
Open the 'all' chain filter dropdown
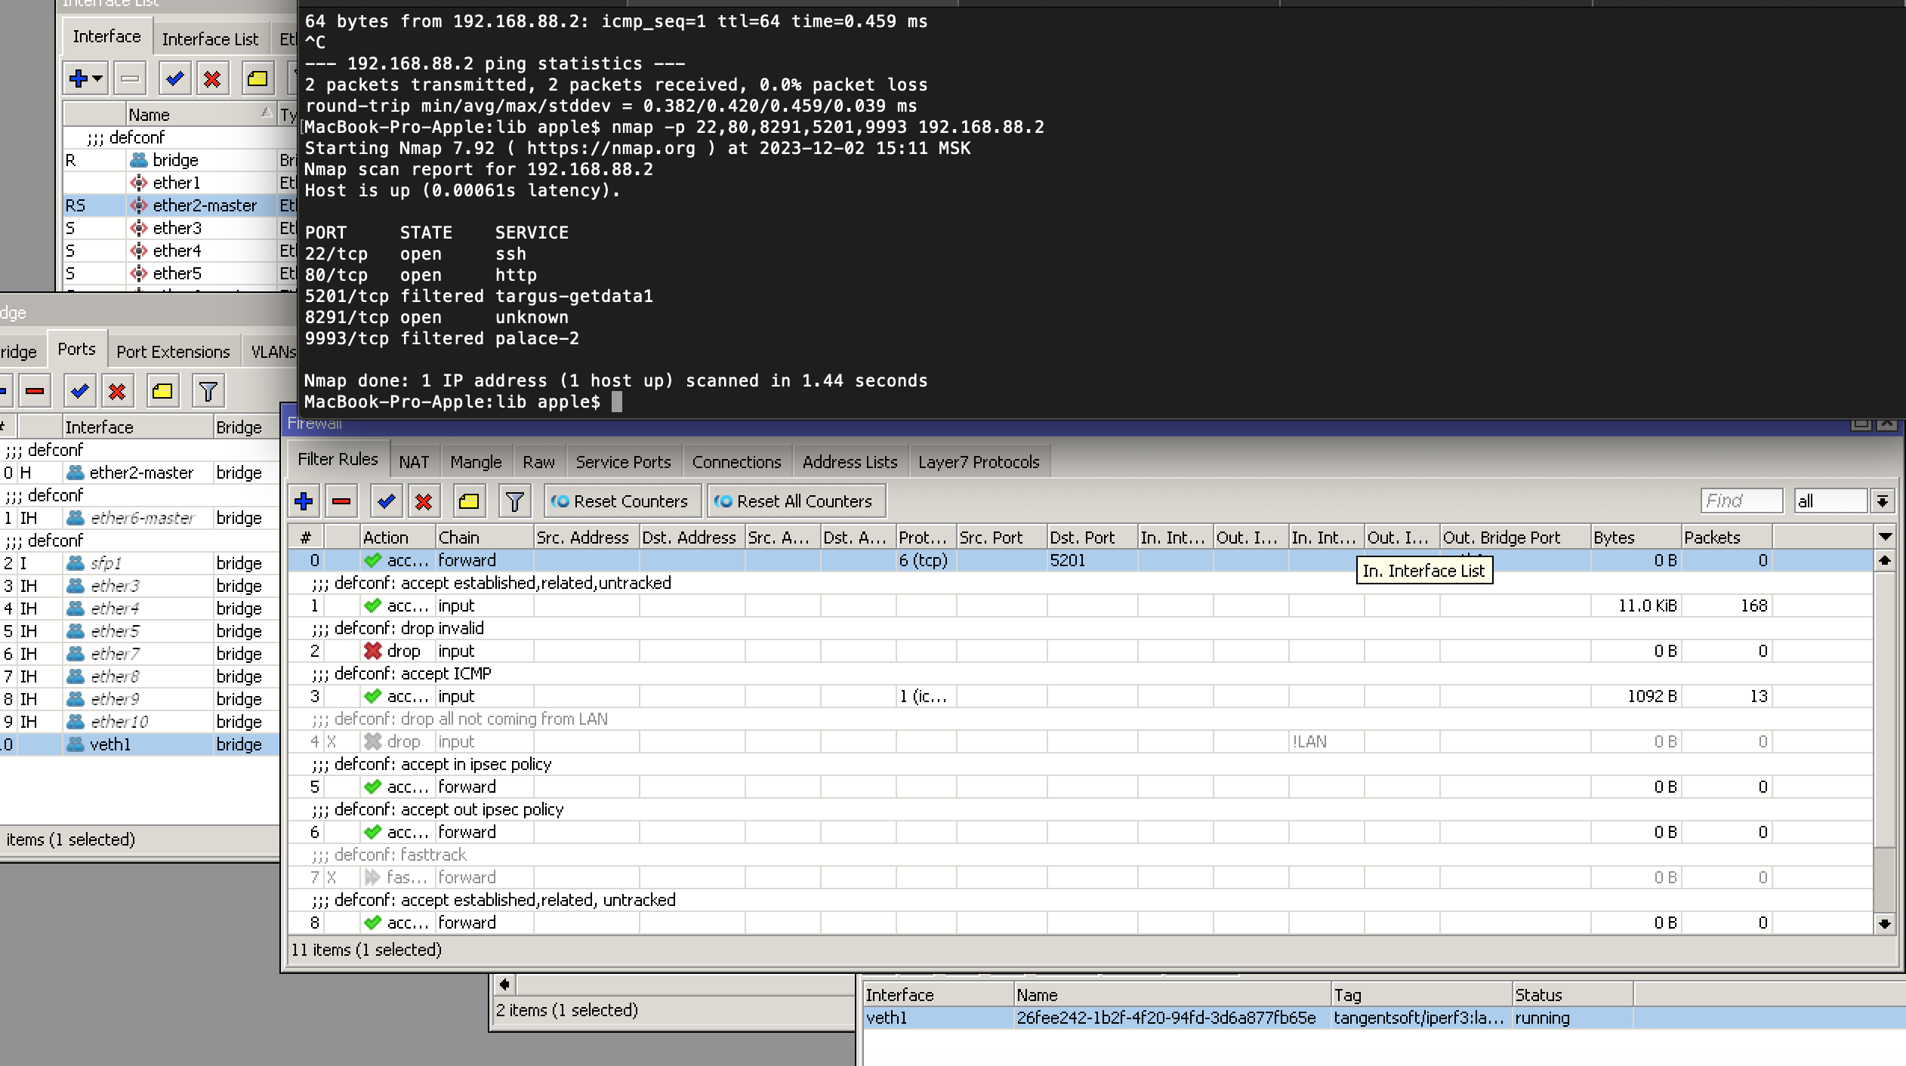(1883, 501)
